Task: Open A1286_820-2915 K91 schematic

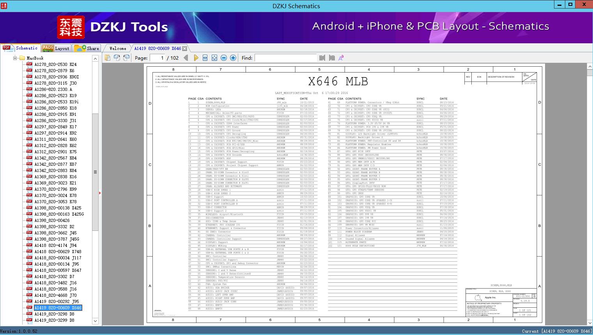Action: pyautogui.click(x=55, y=114)
